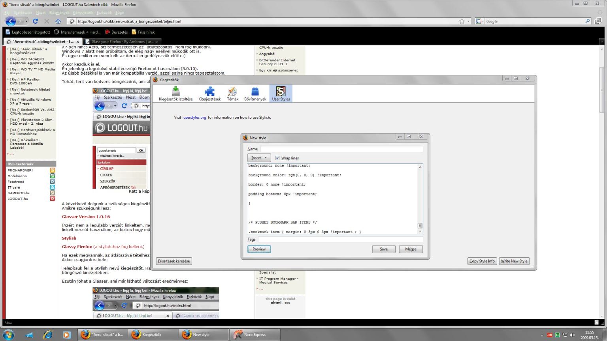607x341 pixels.
Task: Open the Súgó menu
Action: pyautogui.click(x=119, y=13)
